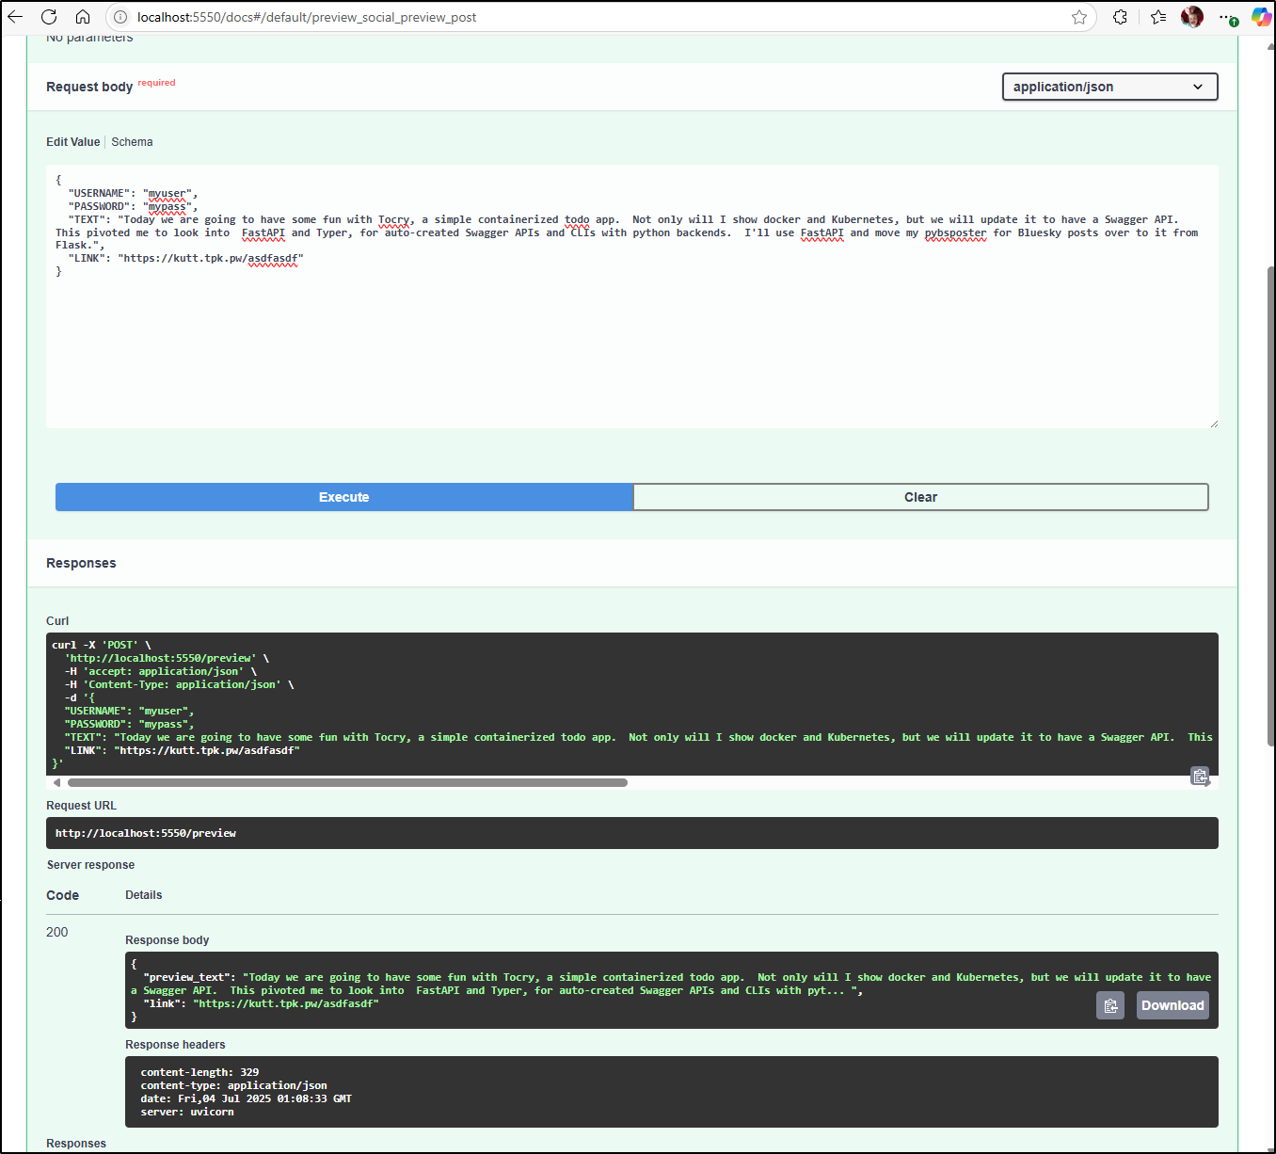Screen dimensions: 1276x1154
Task: Switch to the Schema tab
Action: tap(132, 142)
